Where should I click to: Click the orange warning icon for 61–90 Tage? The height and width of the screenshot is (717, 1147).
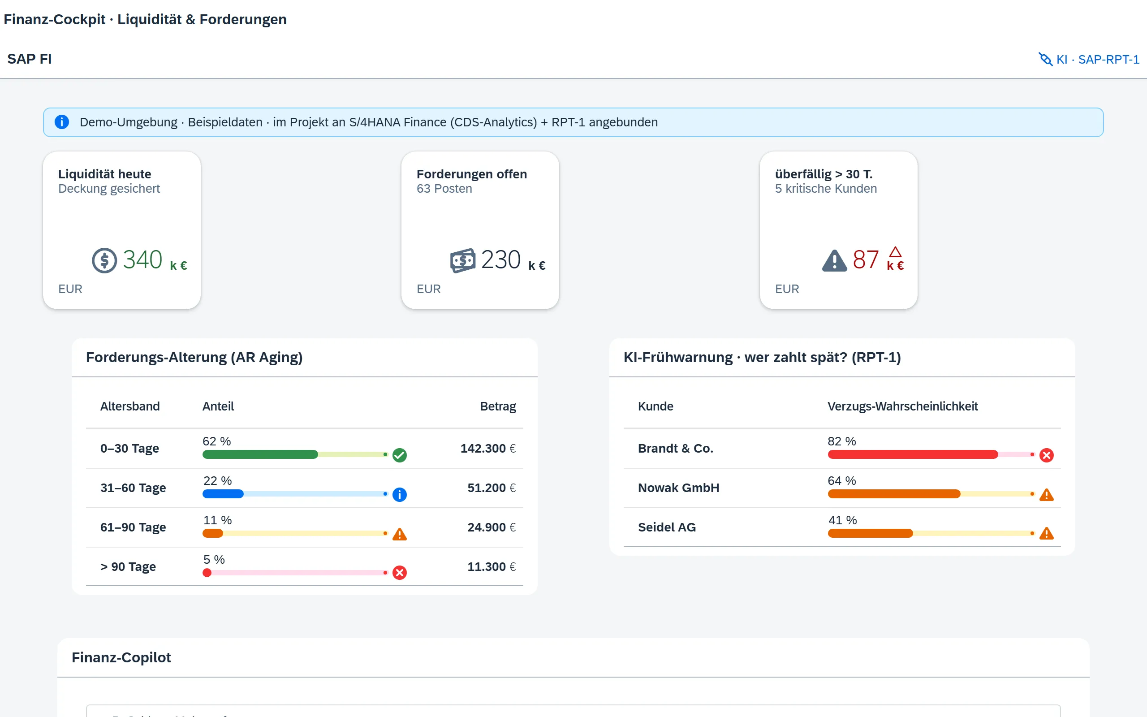click(x=400, y=534)
